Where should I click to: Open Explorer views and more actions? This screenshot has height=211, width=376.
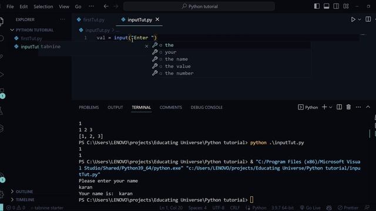pyautogui.click(x=62, y=19)
